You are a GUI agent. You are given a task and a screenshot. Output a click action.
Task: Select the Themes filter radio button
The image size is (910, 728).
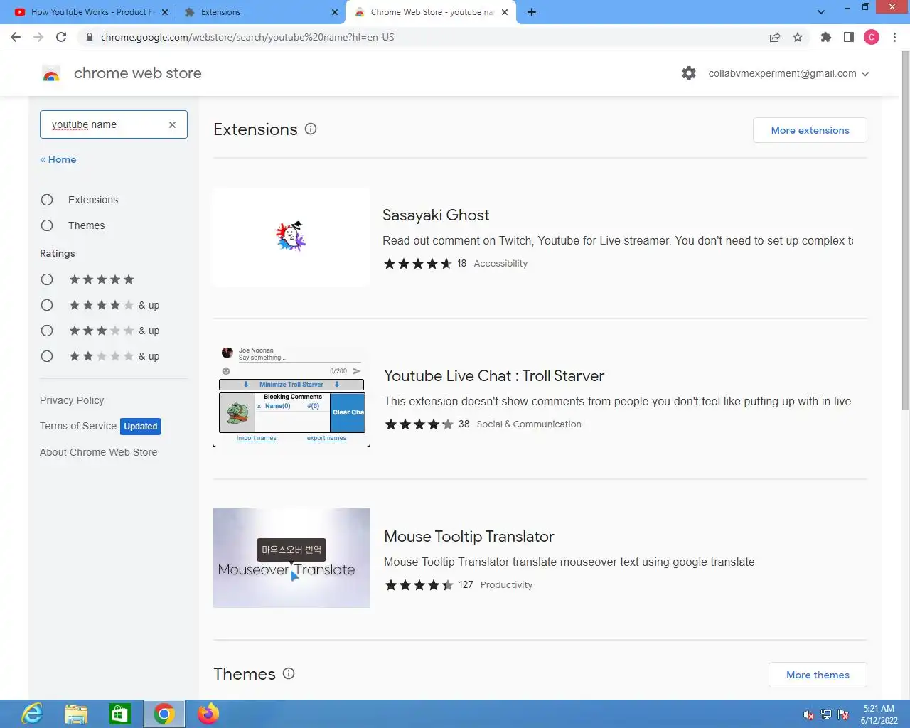click(47, 225)
